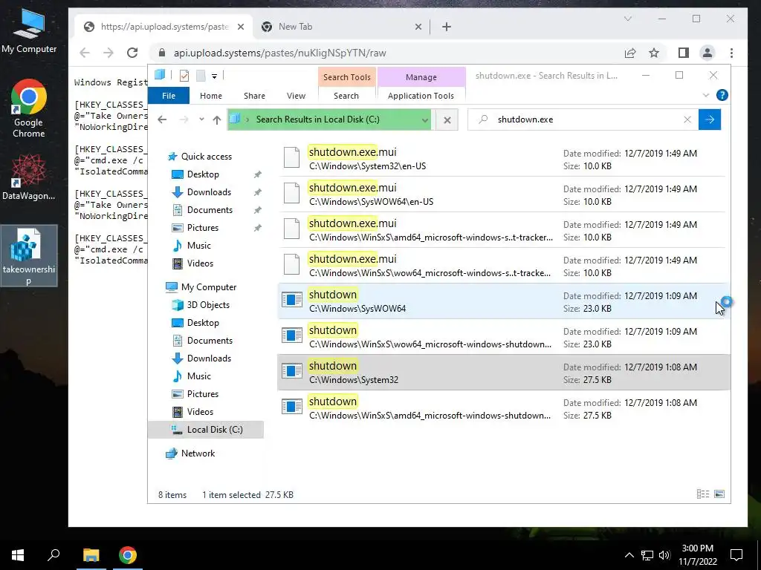
Task: Bookmark this page with the star icon
Action: pos(654,53)
